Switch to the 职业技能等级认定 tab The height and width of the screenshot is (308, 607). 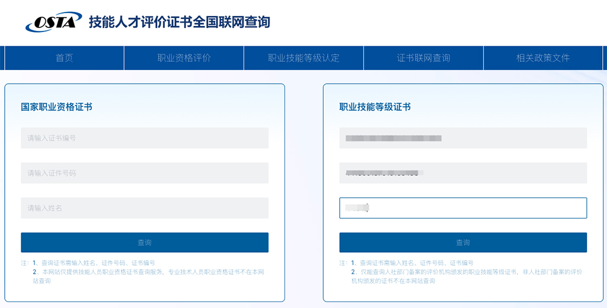303,58
